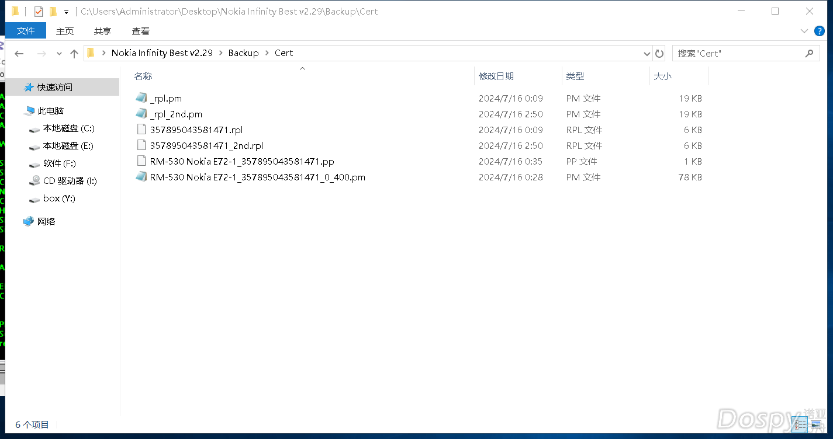The height and width of the screenshot is (439, 833).
Task: Select the _rpl_2nd.pm file icon
Action: pos(141,114)
